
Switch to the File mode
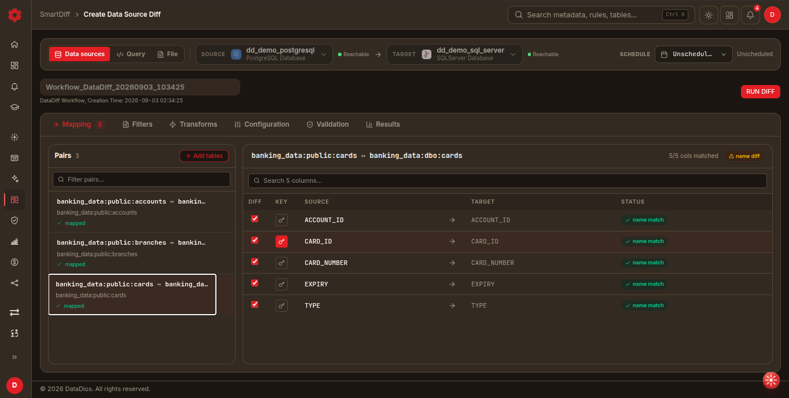tap(168, 54)
